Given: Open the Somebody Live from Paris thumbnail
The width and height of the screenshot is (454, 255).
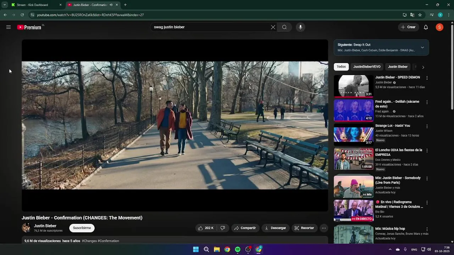Looking at the screenshot, I should click(x=354, y=186).
